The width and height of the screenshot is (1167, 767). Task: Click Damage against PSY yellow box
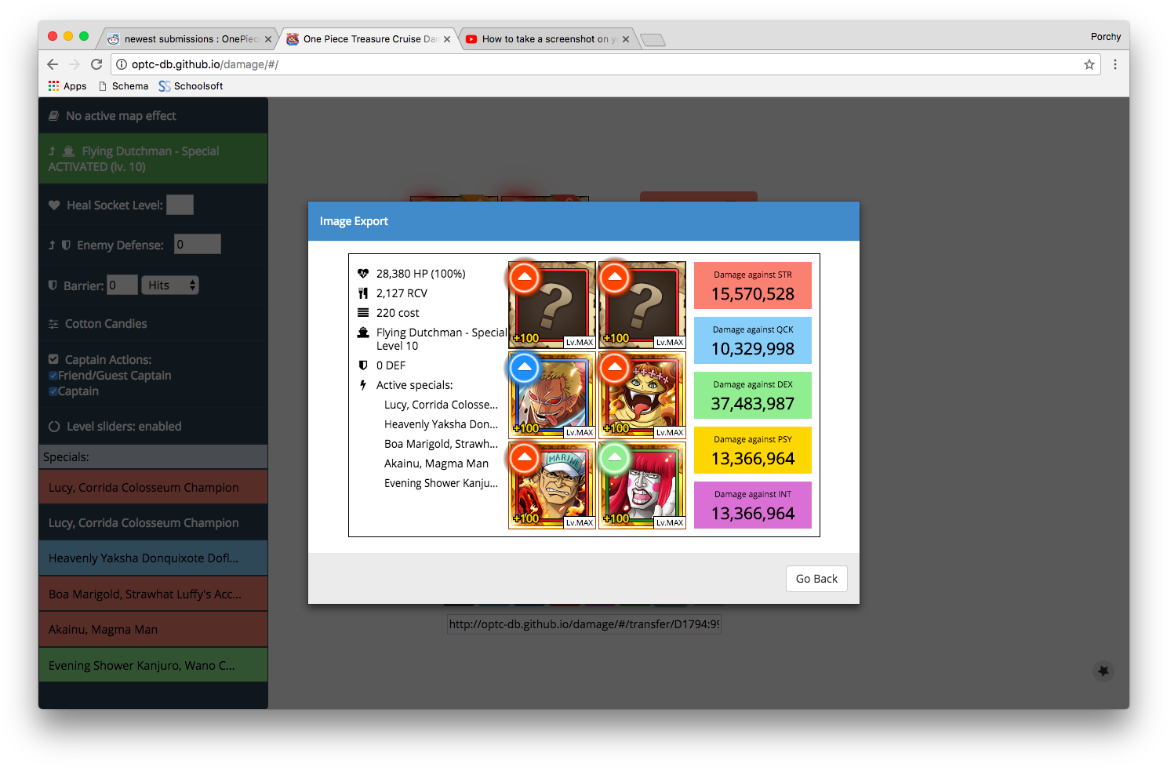[753, 450]
